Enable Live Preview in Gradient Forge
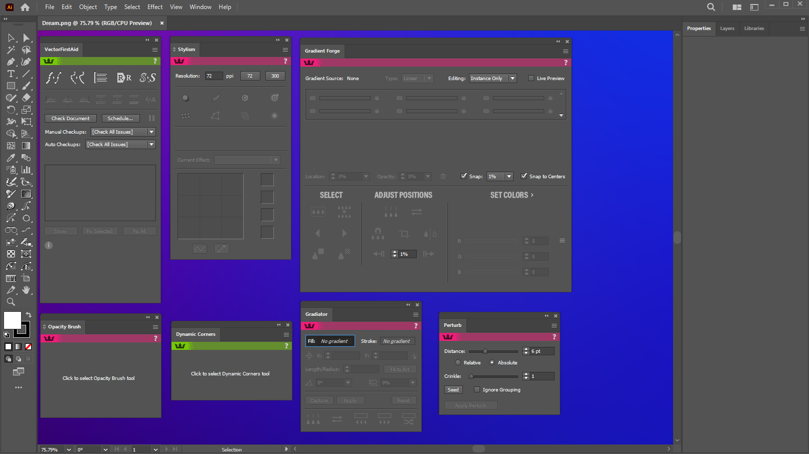 point(531,78)
